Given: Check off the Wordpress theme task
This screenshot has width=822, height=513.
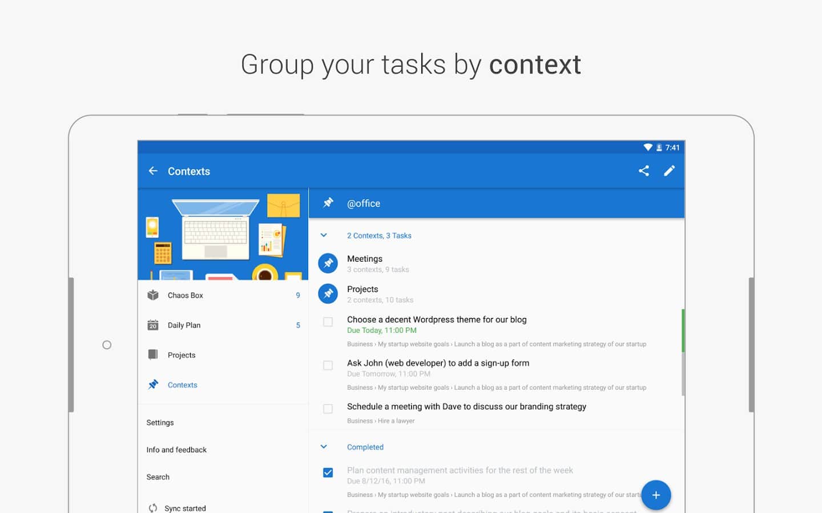Looking at the screenshot, I should 328,322.
